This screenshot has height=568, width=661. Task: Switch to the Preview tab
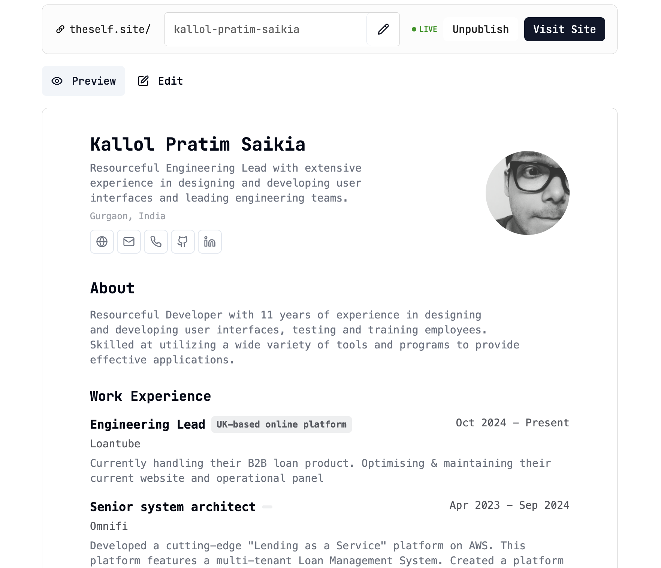coord(84,81)
